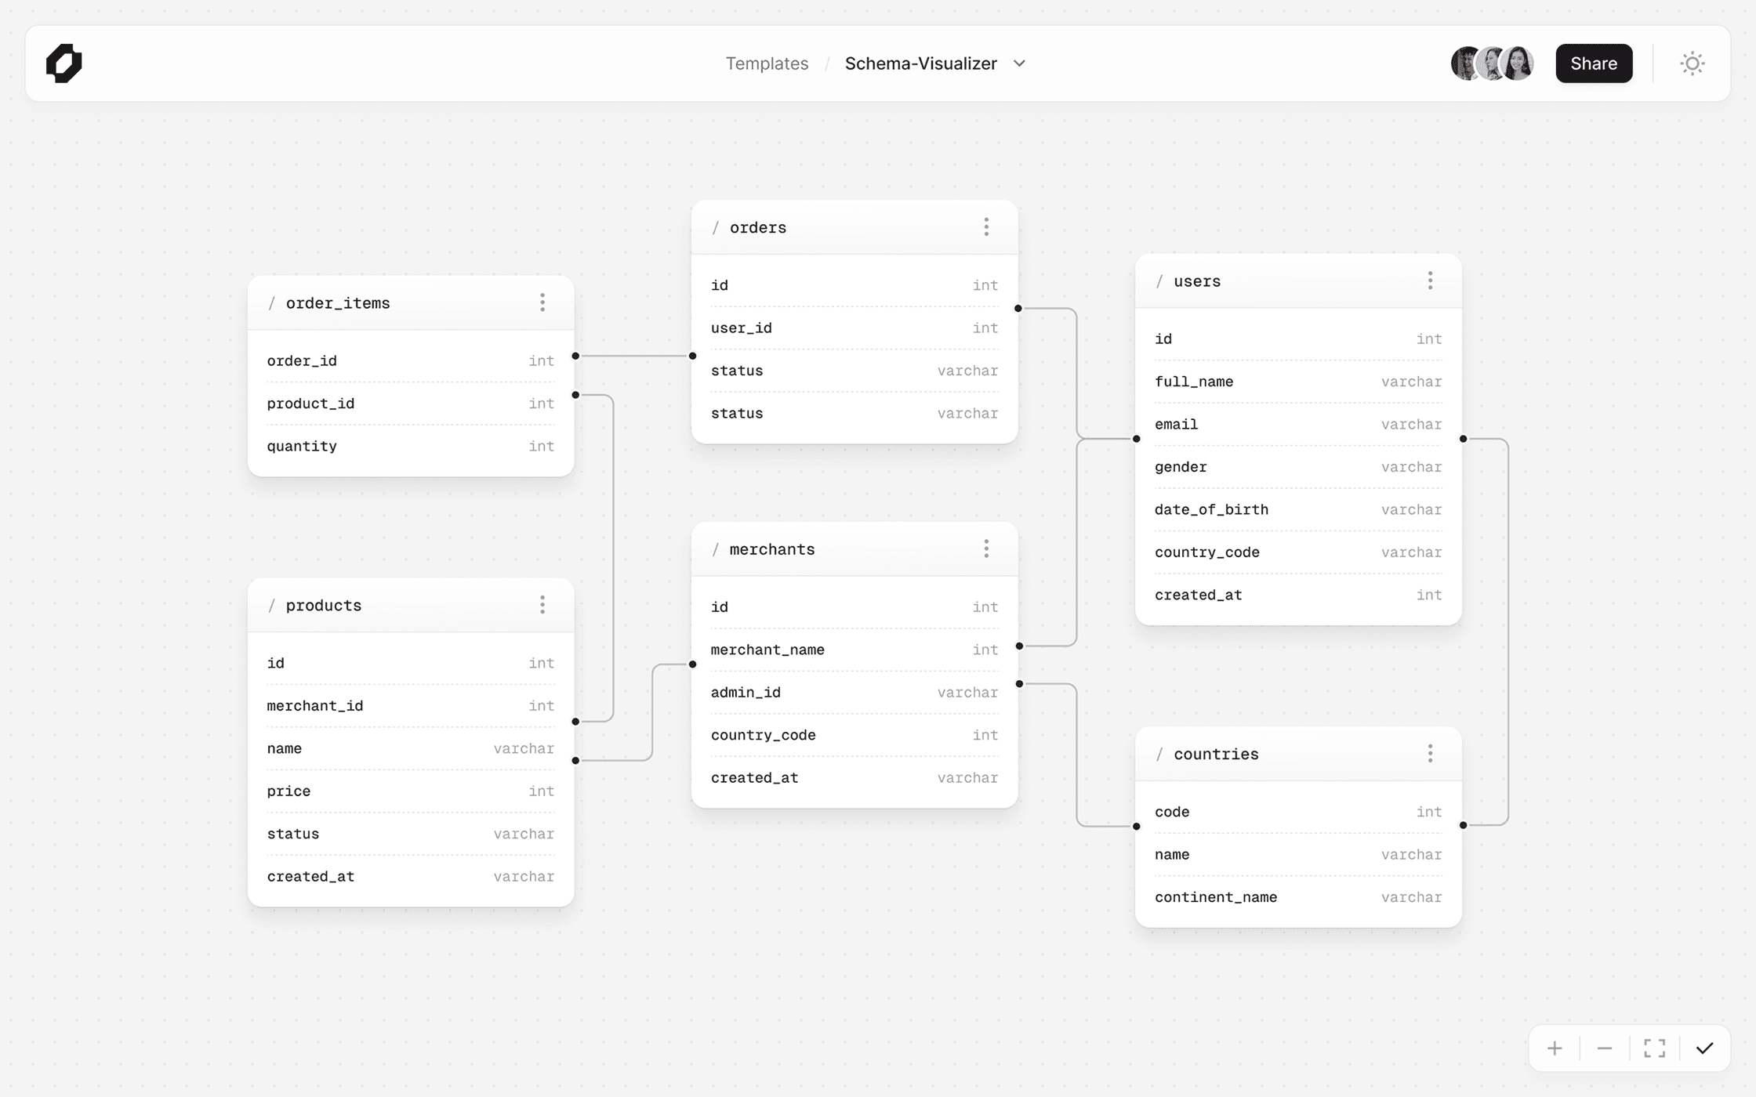
Task: Click the fit view fullscreen icon
Action: tap(1655, 1048)
